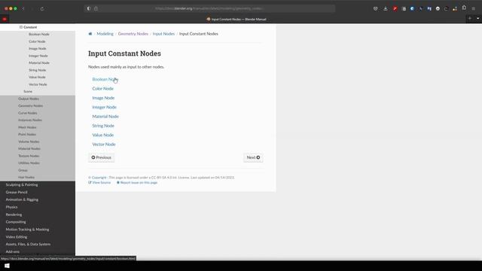Open the Material Node link in page

pyautogui.click(x=105, y=117)
